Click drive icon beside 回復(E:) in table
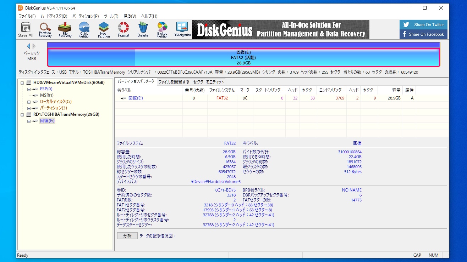The height and width of the screenshot is (262, 467). pos(123,98)
